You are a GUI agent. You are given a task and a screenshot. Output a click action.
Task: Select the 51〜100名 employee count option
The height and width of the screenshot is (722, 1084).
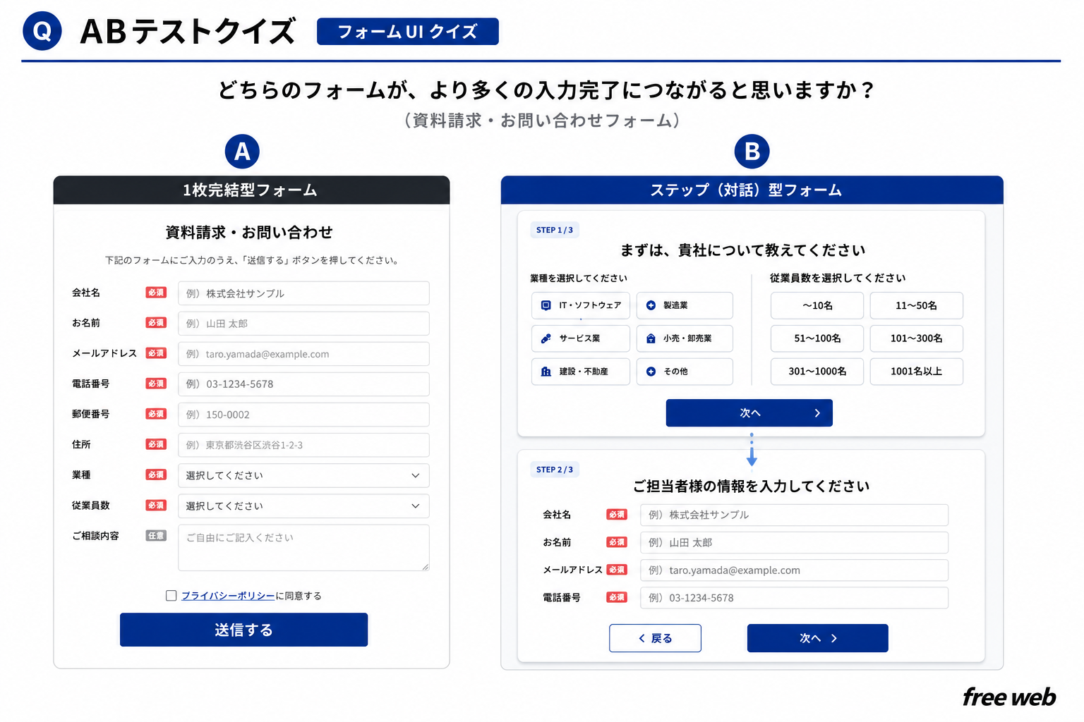click(x=817, y=338)
